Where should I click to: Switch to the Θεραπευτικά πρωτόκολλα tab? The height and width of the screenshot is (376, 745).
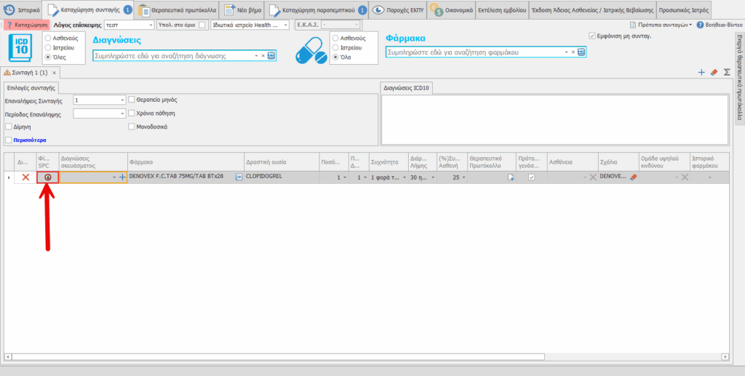pyautogui.click(x=177, y=10)
